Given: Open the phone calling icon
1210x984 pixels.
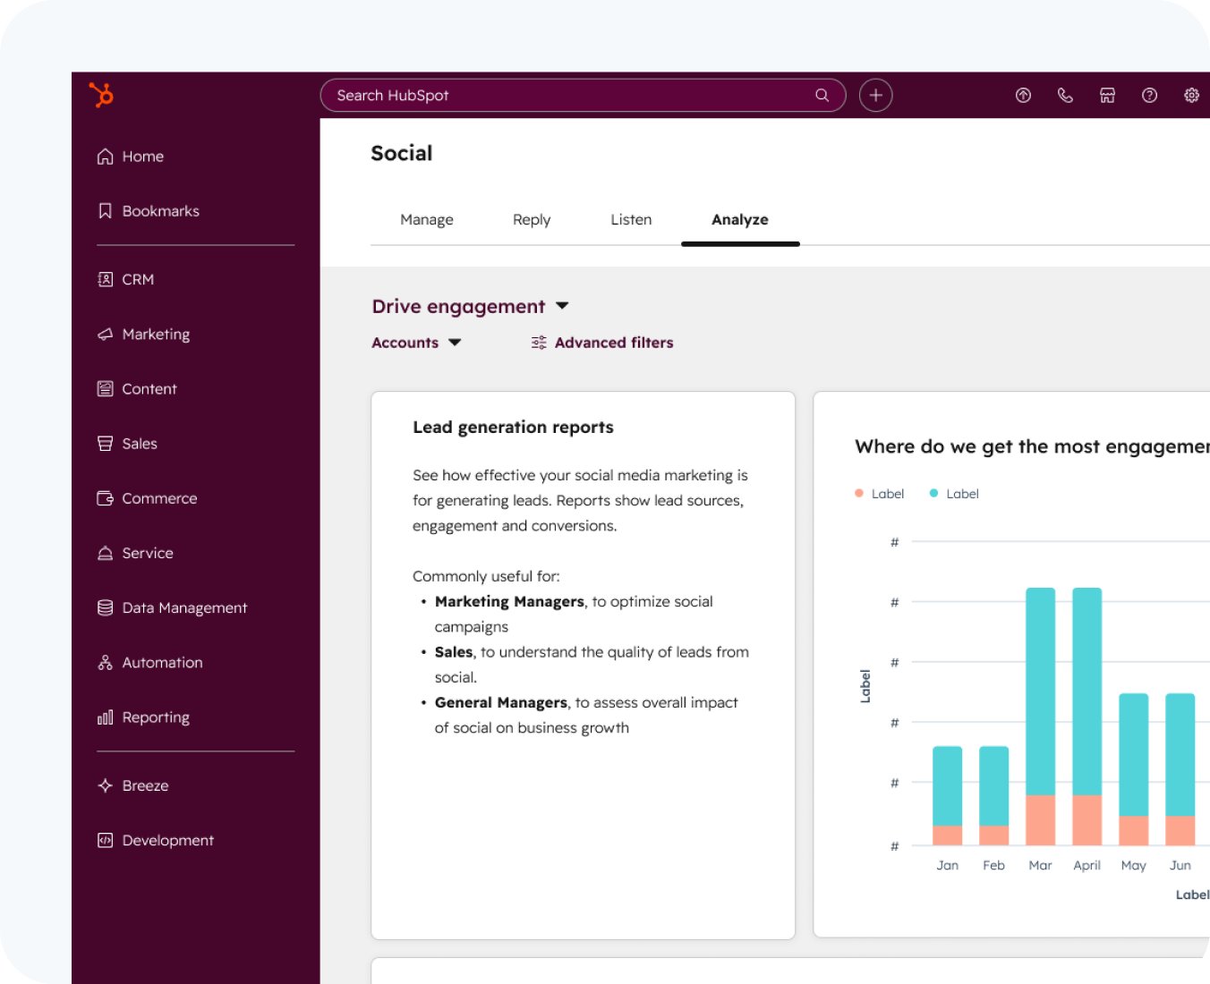Looking at the screenshot, I should point(1066,95).
